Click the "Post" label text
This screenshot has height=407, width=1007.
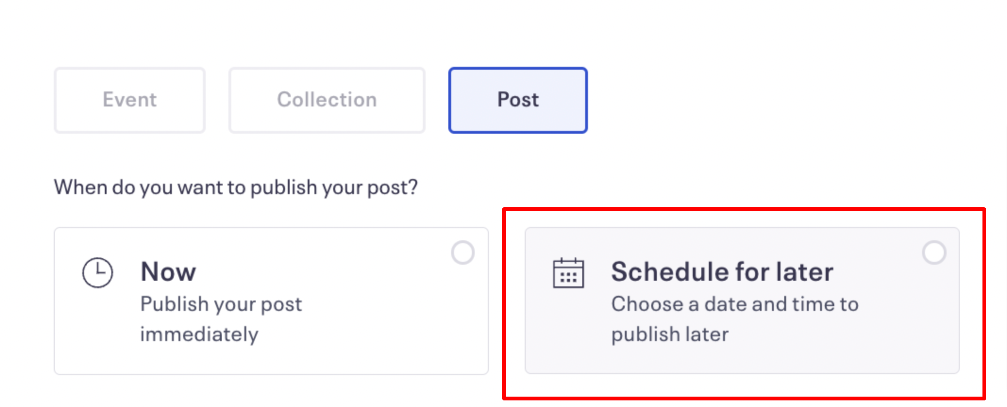click(518, 100)
